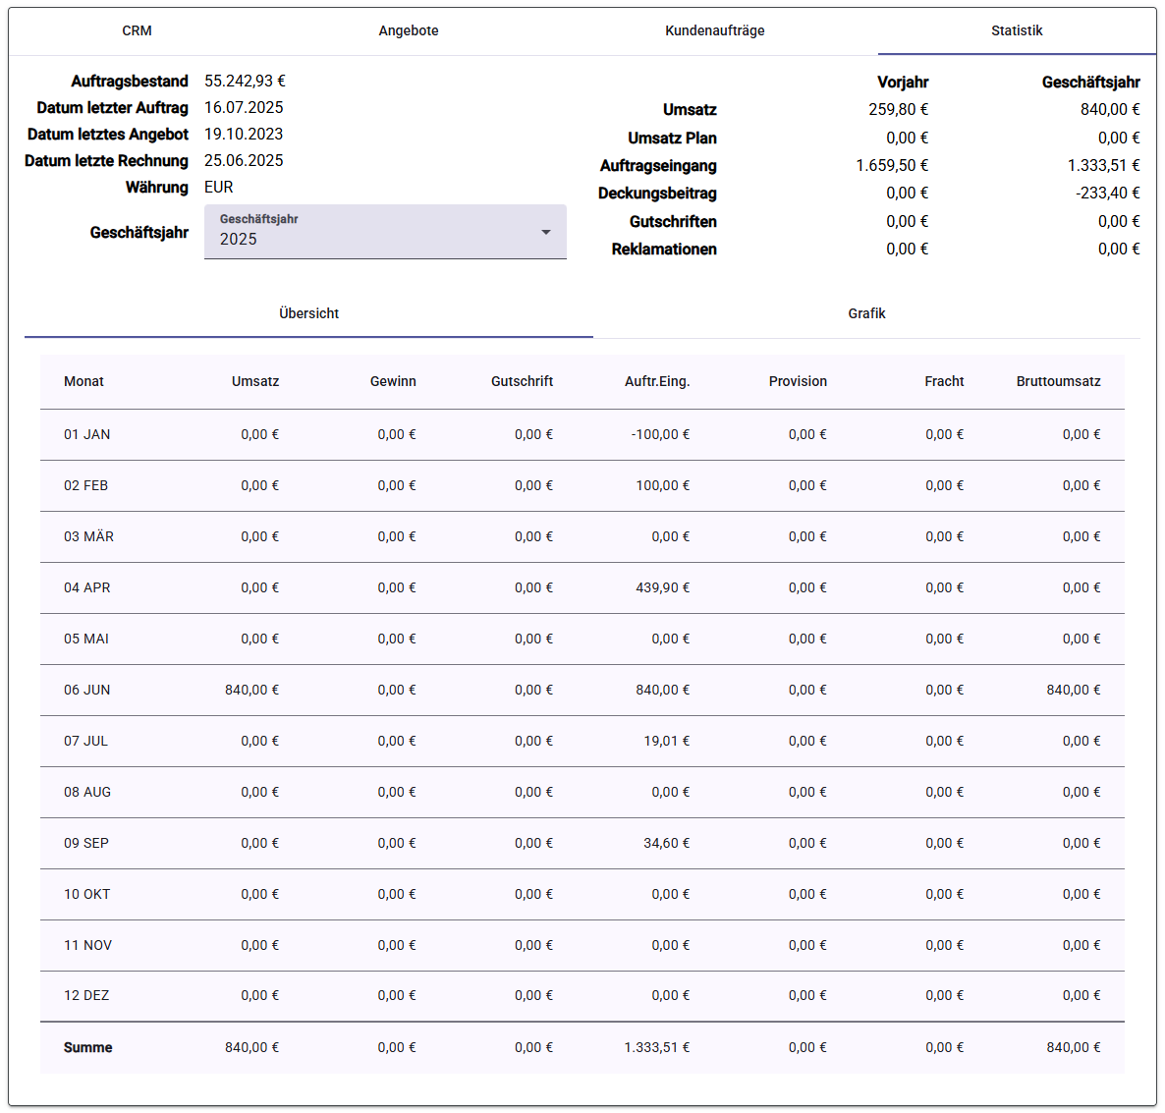Click the Auftr.Eing. column header
Screen dimensions: 1165x1113
657,381
